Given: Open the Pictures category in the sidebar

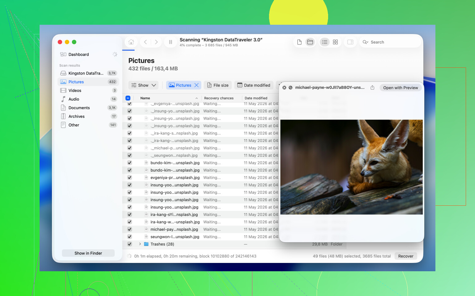Looking at the screenshot, I should point(88,82).
